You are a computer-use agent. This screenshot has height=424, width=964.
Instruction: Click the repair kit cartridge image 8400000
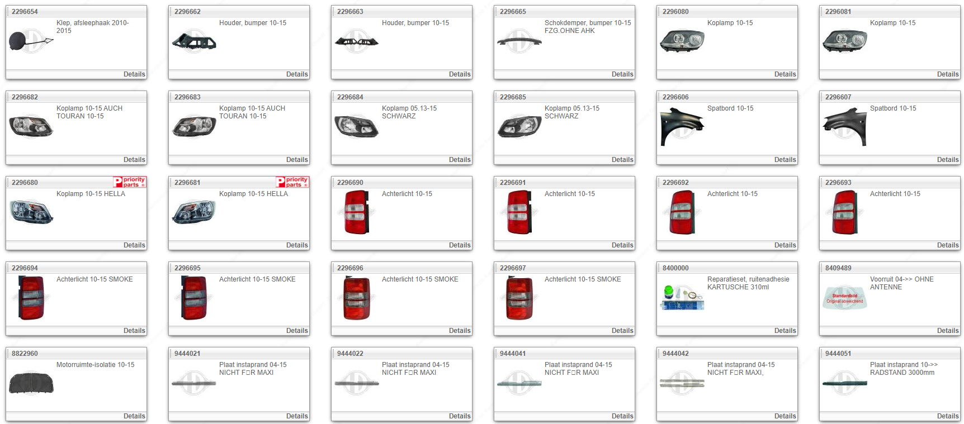coord(682,297)
